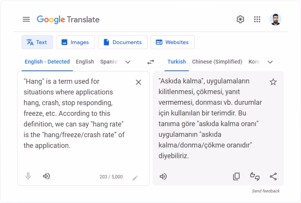Listen to the Turkish translation
The height and width of the screenshot is (203, 301).
click(163, 176)
